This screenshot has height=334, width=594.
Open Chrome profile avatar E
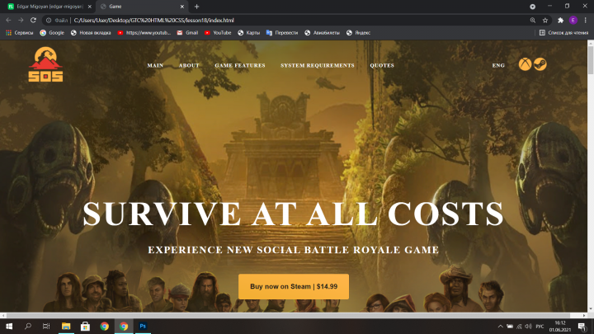click(x=573, y=20)
